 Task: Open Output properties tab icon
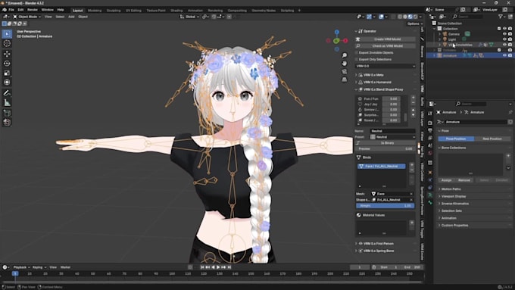(430, 130)
